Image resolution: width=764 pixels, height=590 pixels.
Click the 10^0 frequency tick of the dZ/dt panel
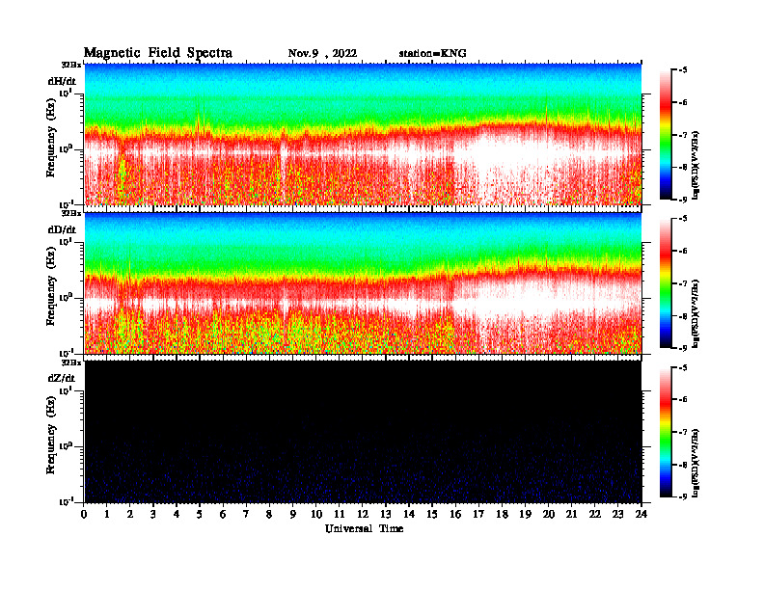[x=66, y=446]
